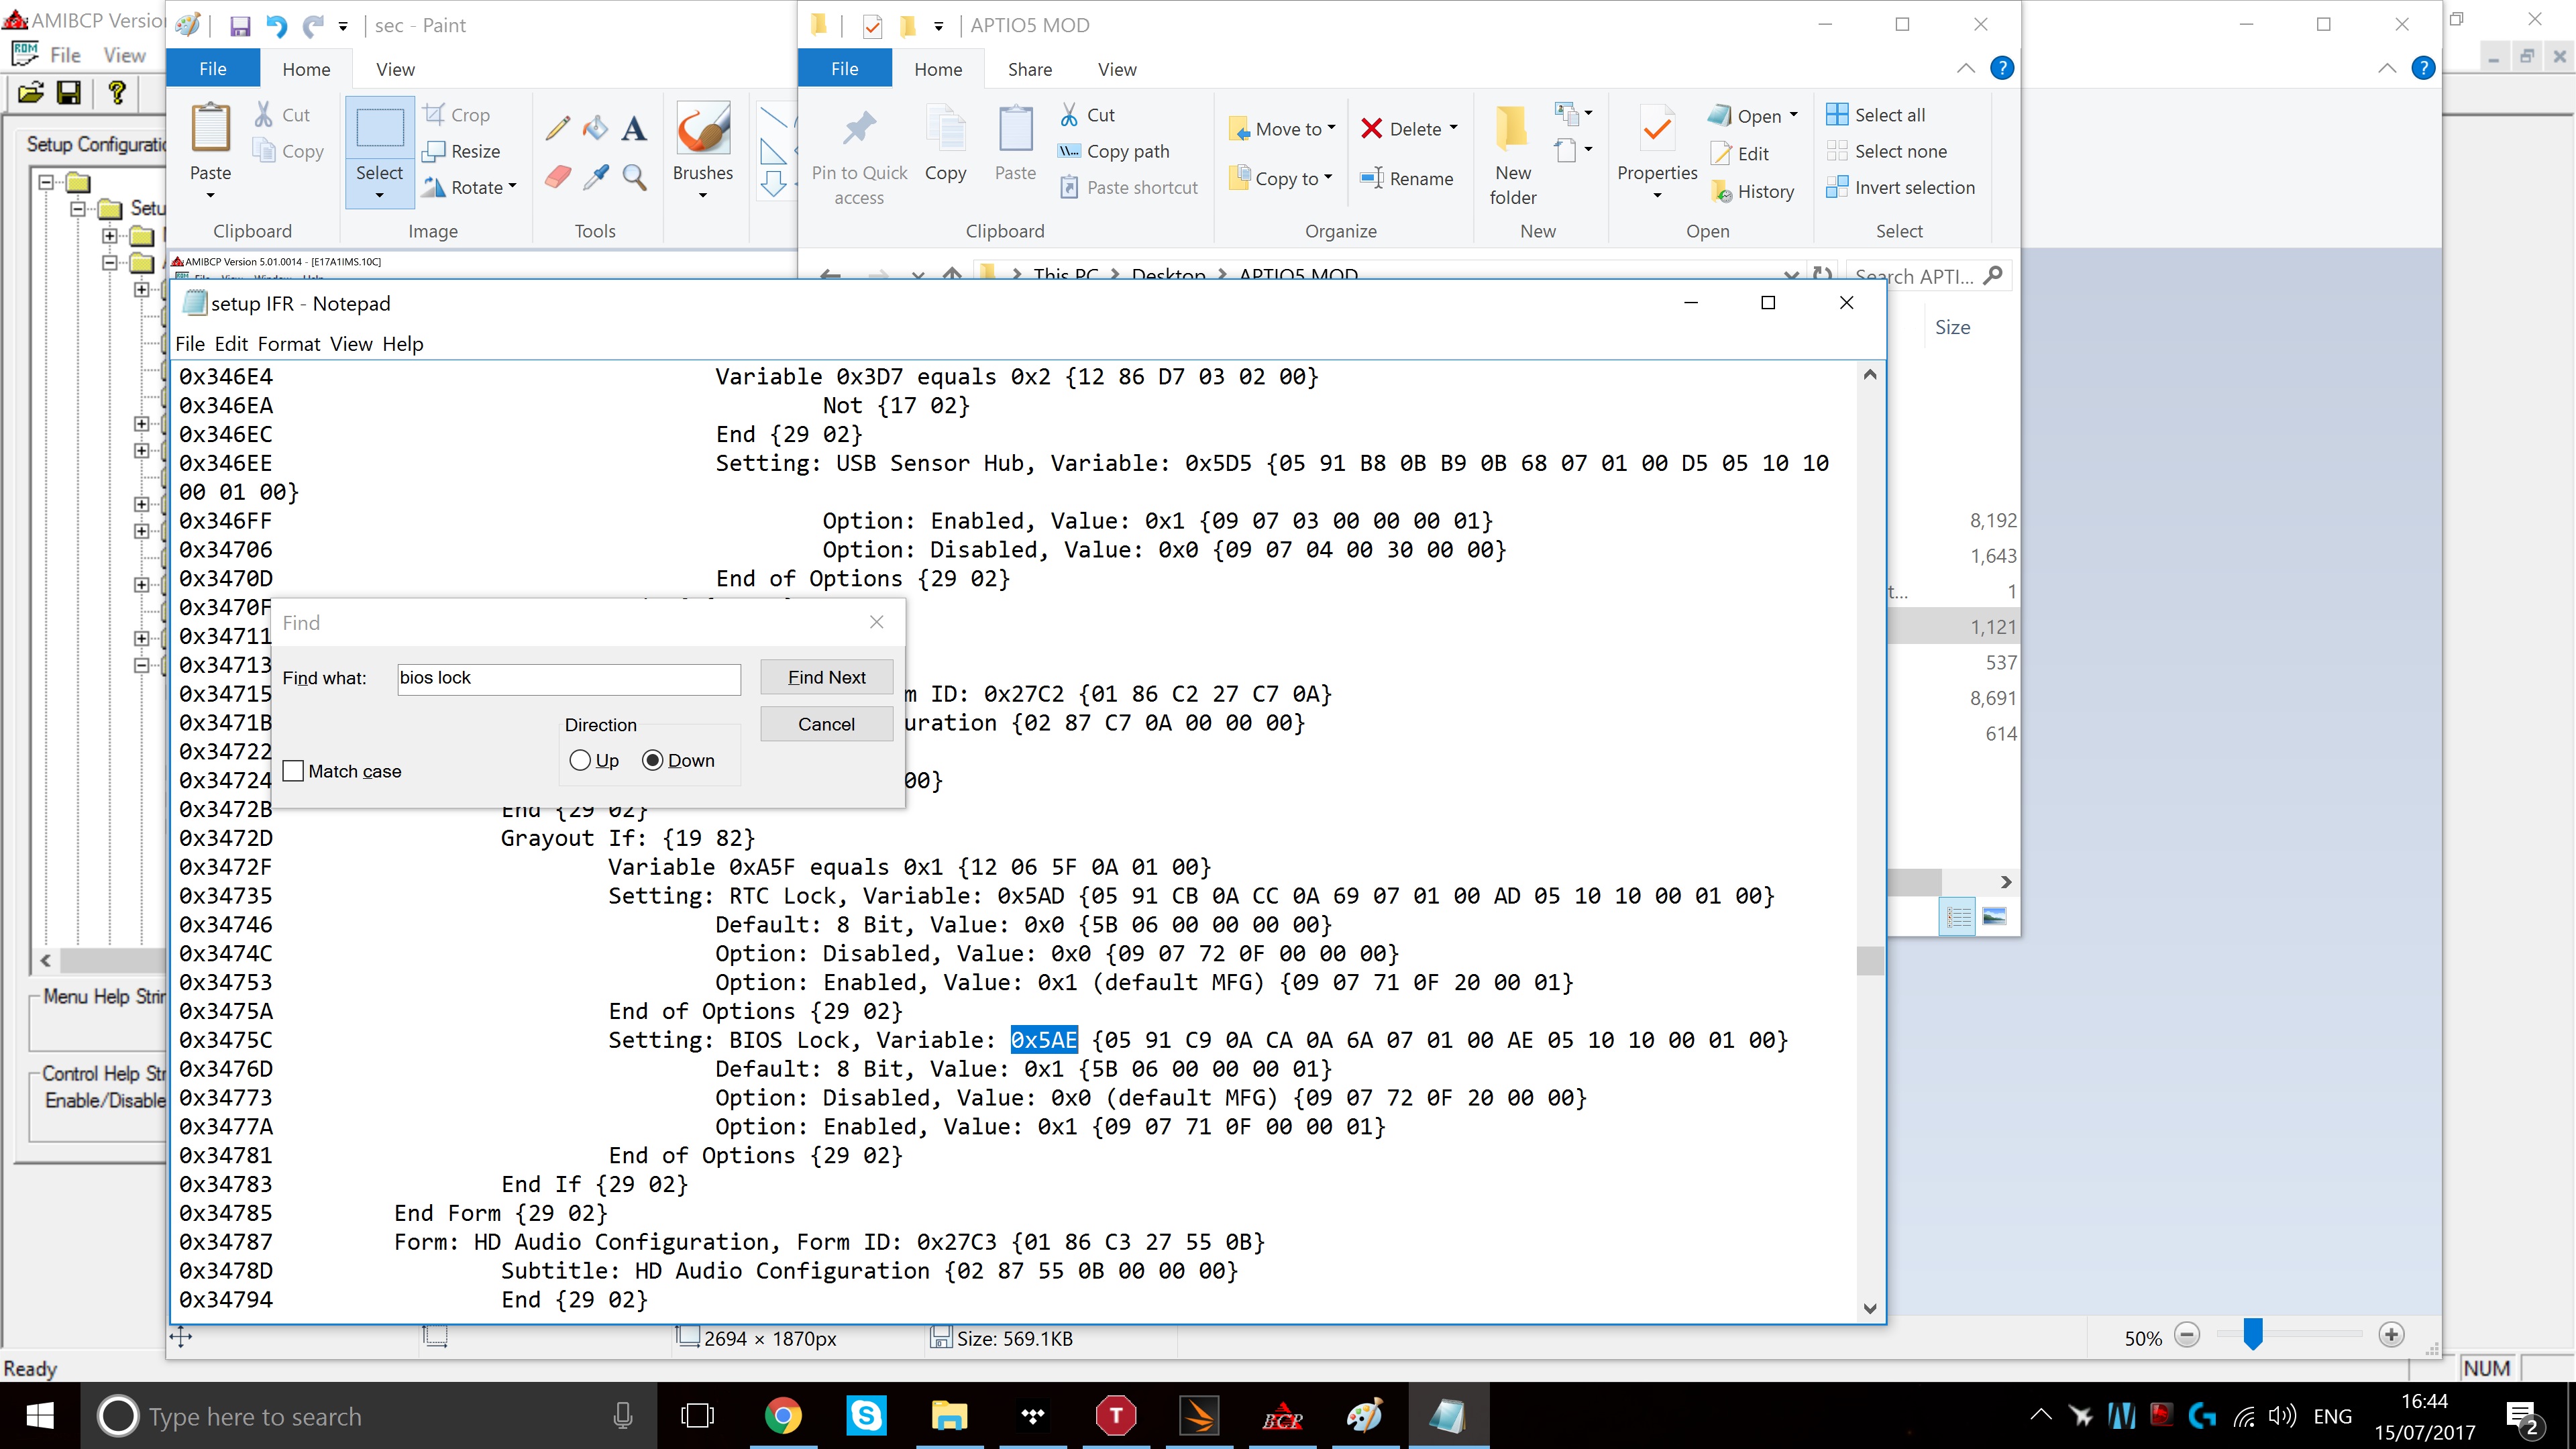Activate the Color picker eyedropper
This screenshot has width=2576, height=1449.
(x=596, y=177)
